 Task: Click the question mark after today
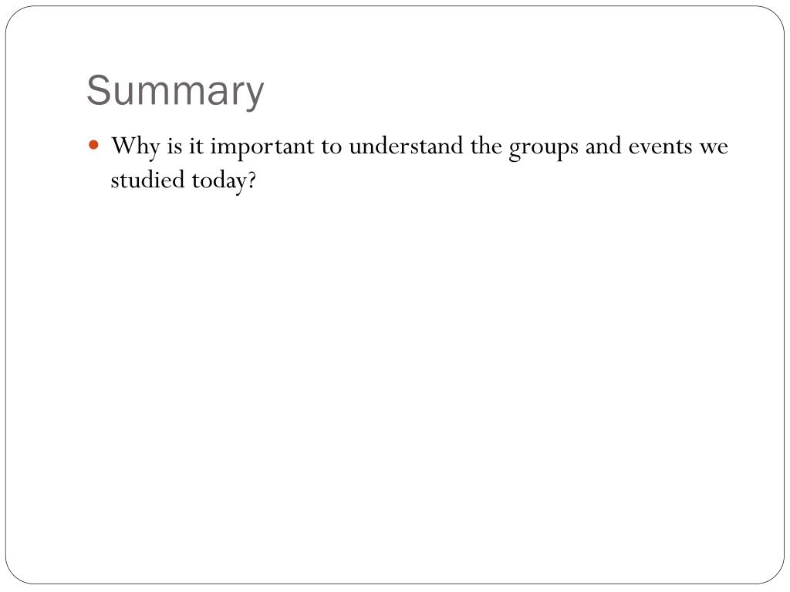pos(252,180)
